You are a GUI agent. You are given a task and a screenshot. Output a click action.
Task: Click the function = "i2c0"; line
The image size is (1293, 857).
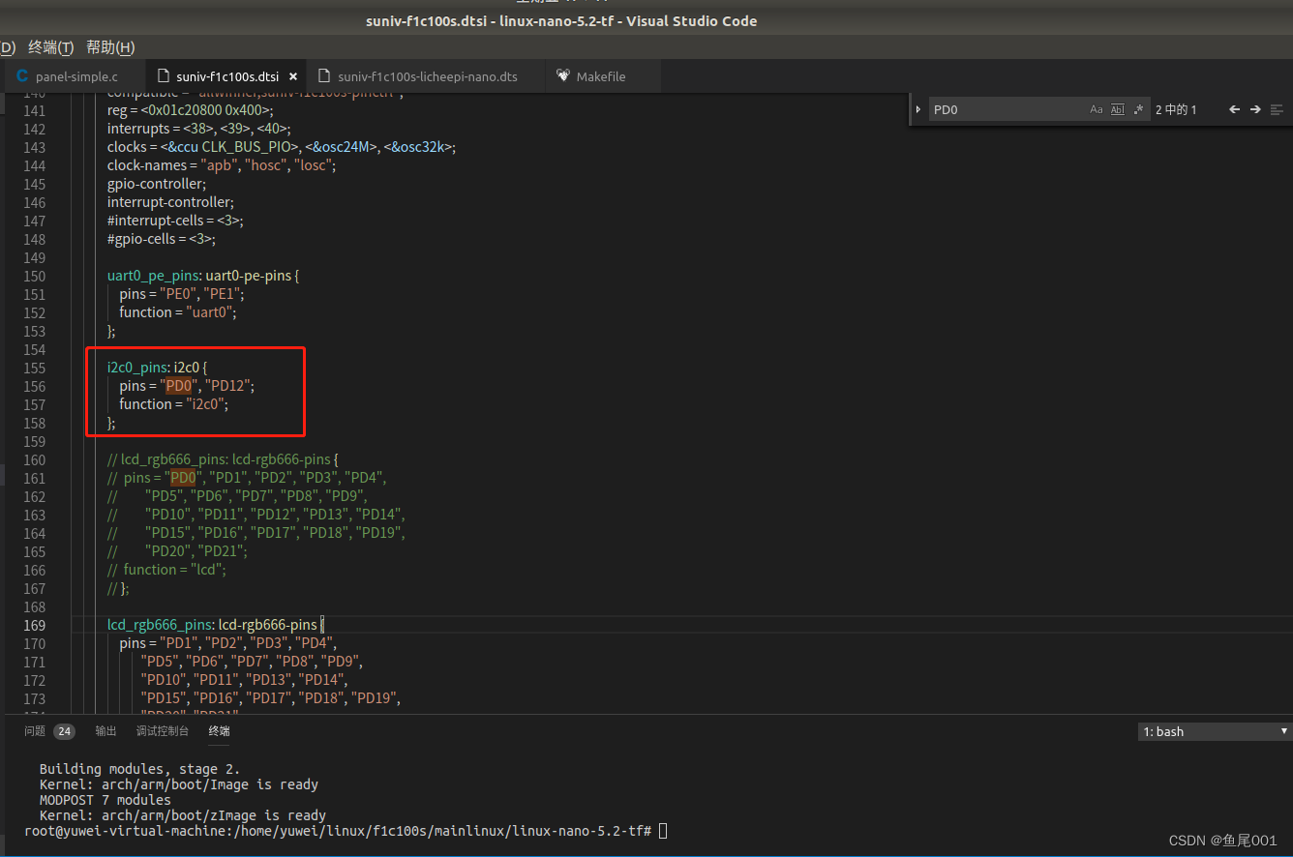click(174, 404)
